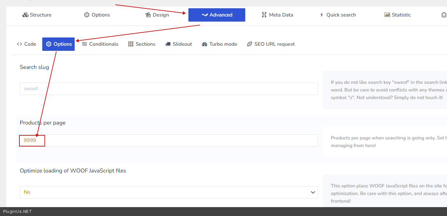Select the blue Options sub-tab

58,44
